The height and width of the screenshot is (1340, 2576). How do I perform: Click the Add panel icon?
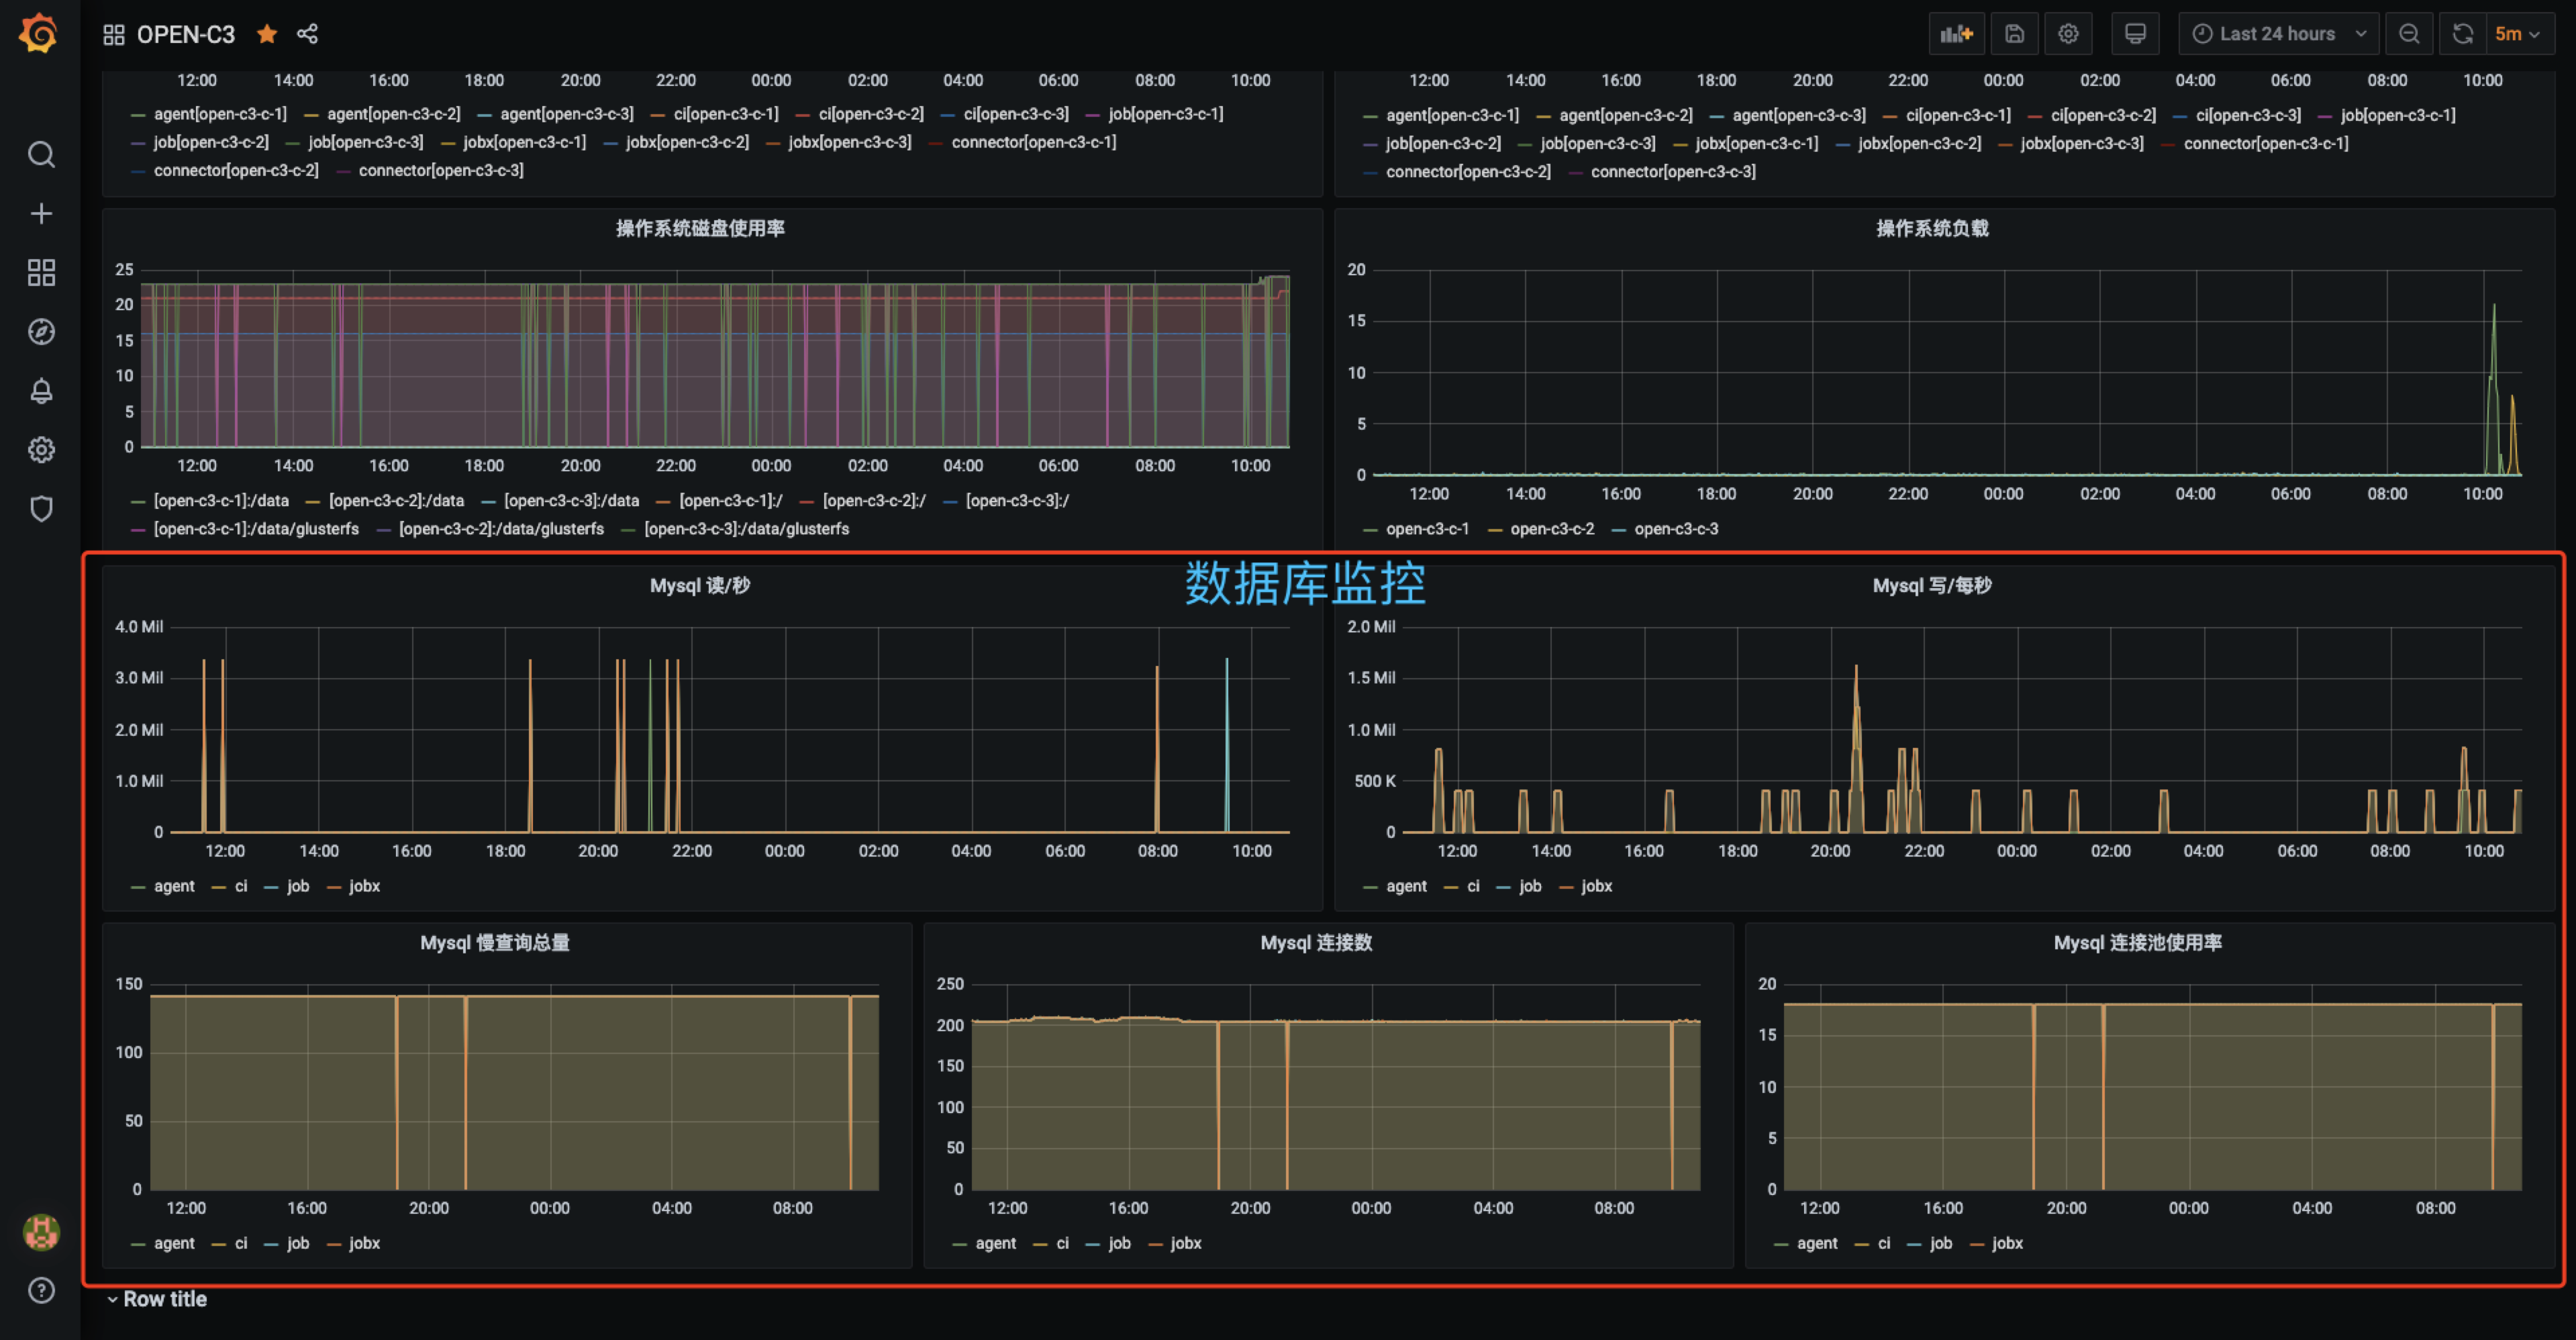pos(1956,34)
